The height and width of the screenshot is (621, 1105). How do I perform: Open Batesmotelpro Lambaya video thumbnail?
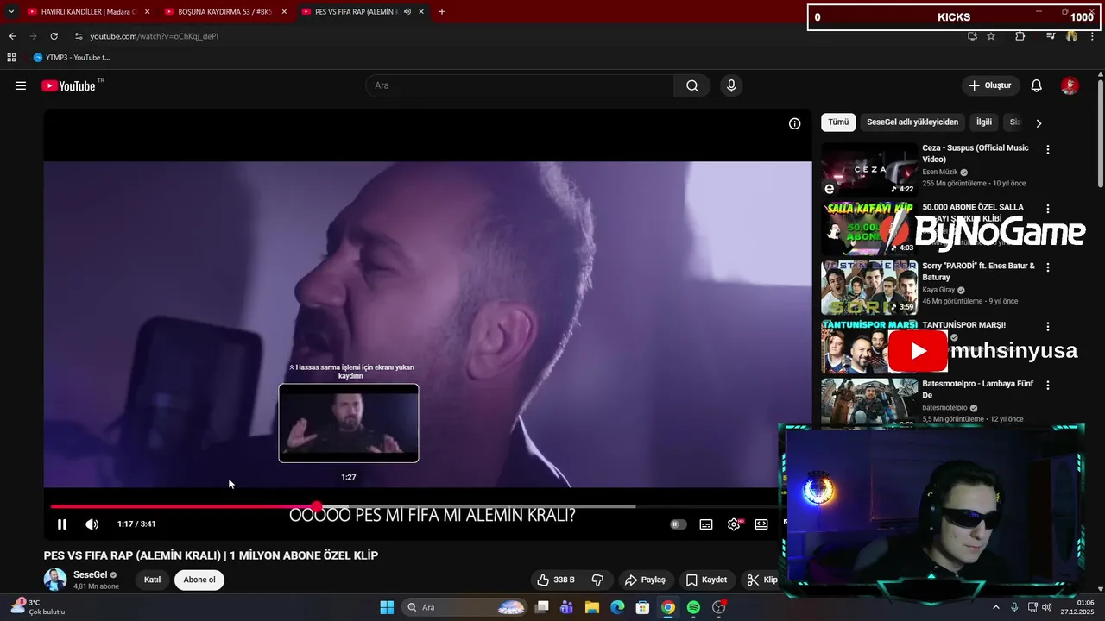(x=869, y=403)
